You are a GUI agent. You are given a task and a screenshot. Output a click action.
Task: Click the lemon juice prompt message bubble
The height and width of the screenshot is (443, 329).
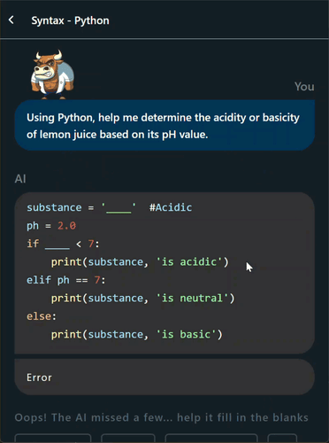[x=164, y=126]
